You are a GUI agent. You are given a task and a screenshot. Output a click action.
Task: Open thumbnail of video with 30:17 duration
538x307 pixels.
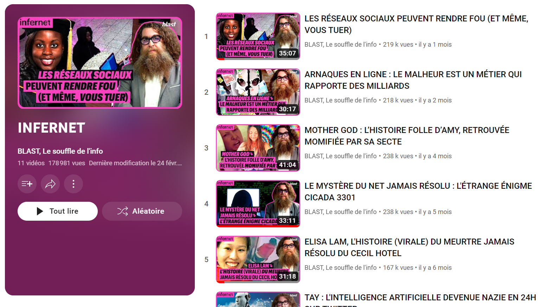(258, 92)
